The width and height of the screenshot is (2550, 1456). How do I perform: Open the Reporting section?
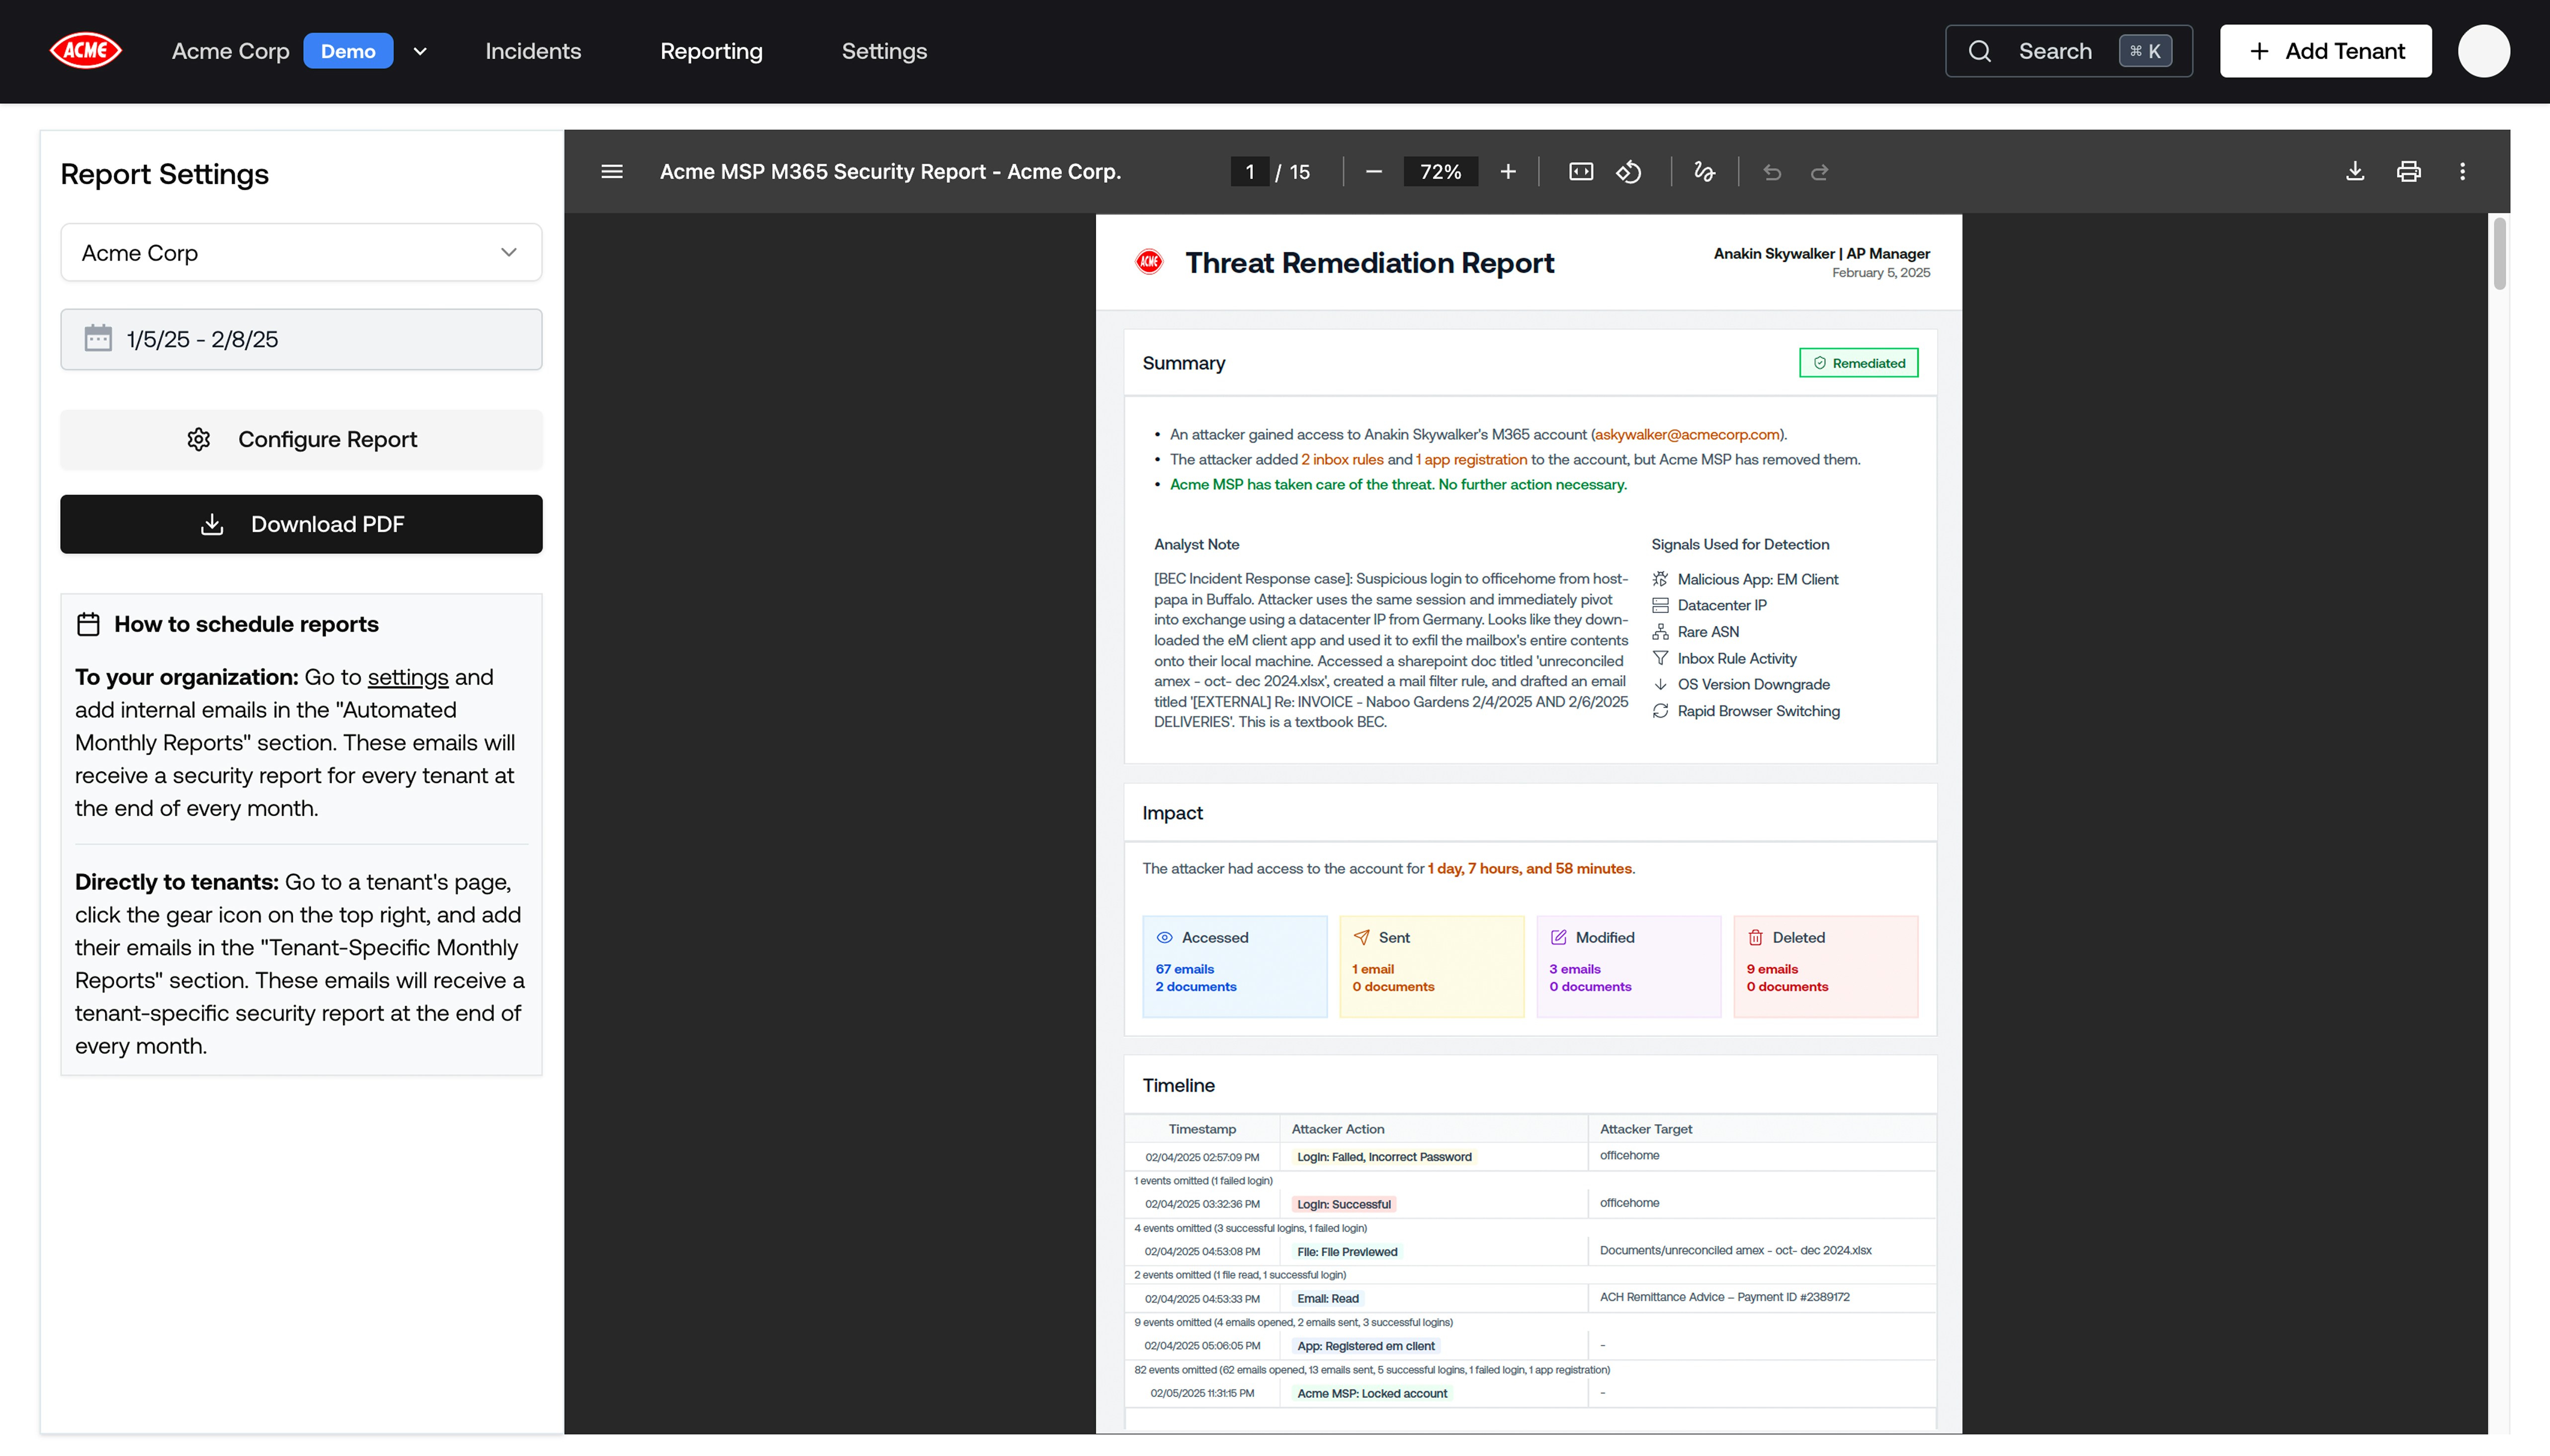click(710, 52)
